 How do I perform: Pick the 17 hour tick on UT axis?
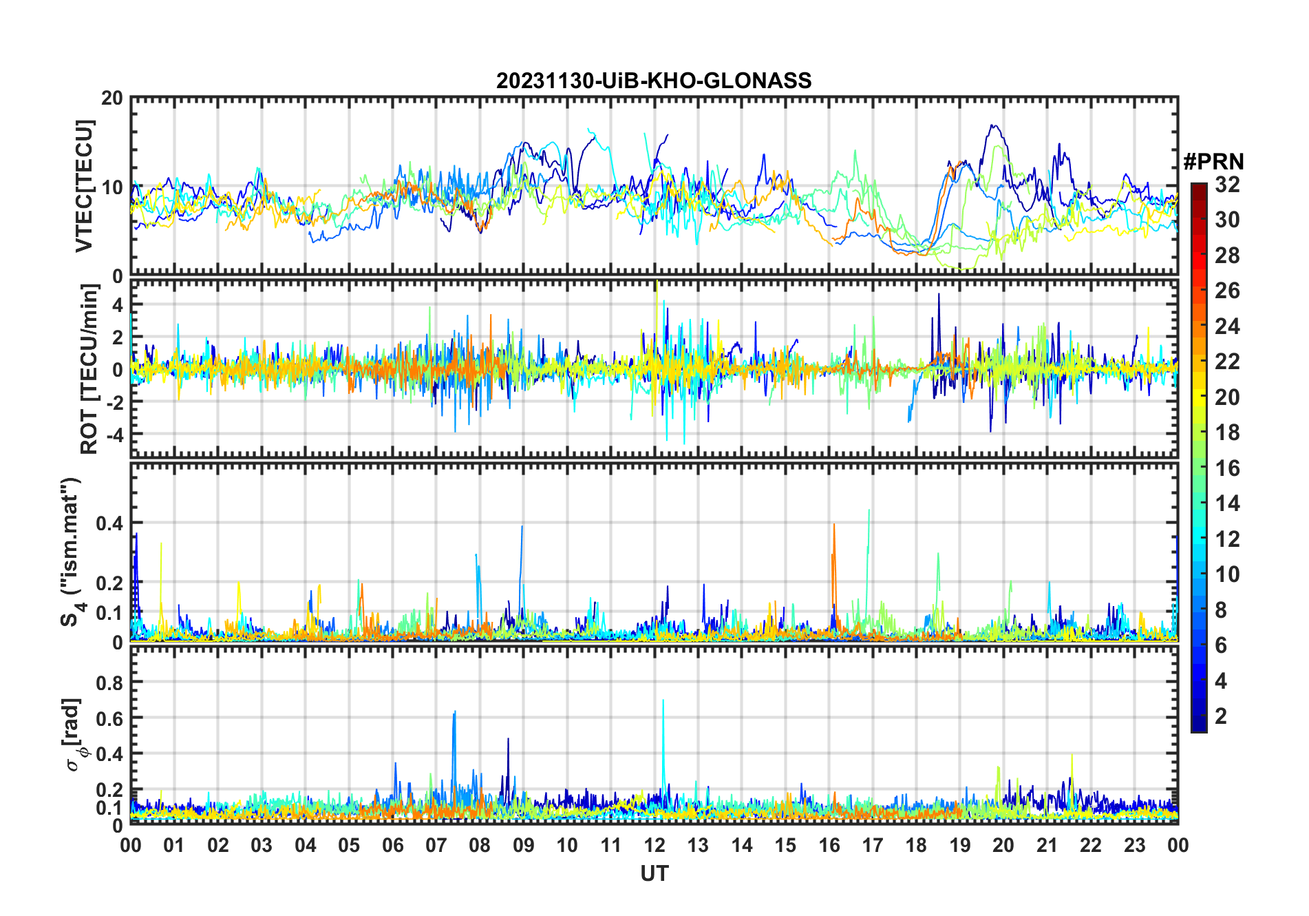click(873, 845)
